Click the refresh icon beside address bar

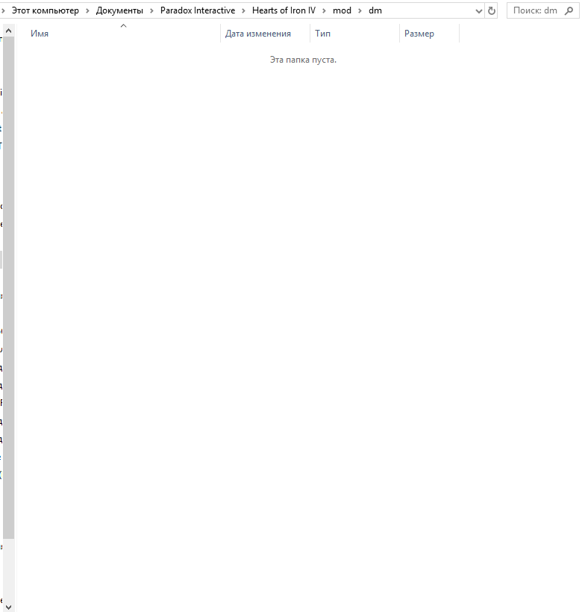pos(492,11)
